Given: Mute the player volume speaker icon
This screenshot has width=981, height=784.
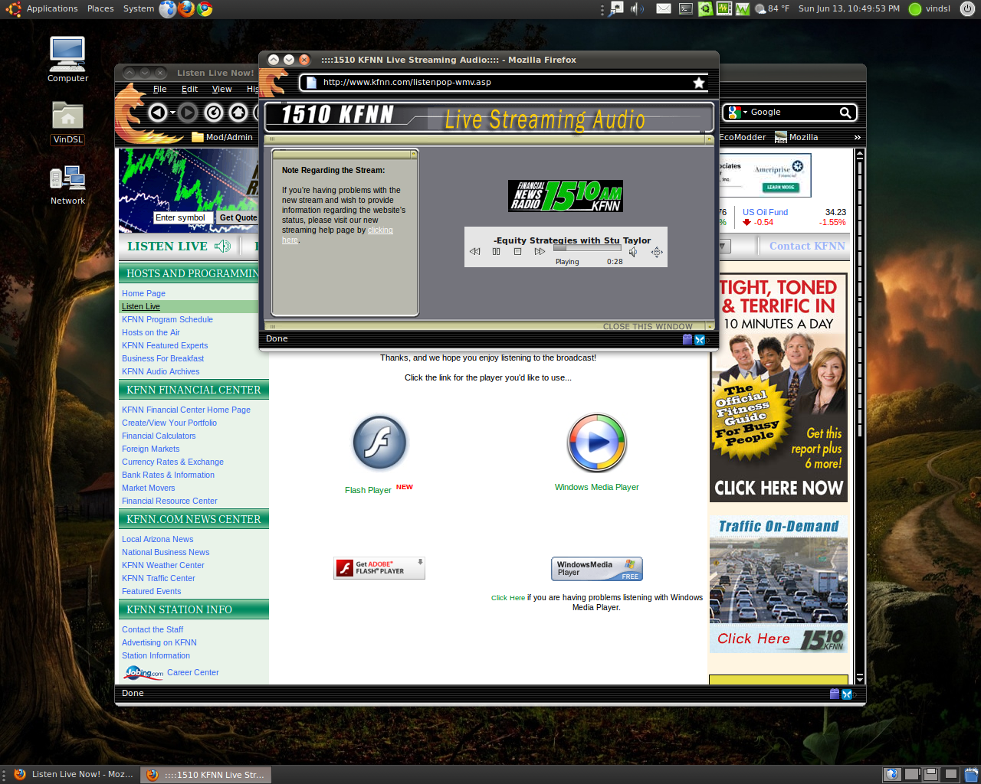Looking at the screenshot, I should (633, 252).
